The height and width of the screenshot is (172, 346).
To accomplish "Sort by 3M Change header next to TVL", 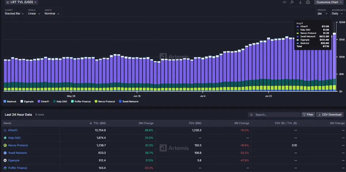I will pos(146,123).
